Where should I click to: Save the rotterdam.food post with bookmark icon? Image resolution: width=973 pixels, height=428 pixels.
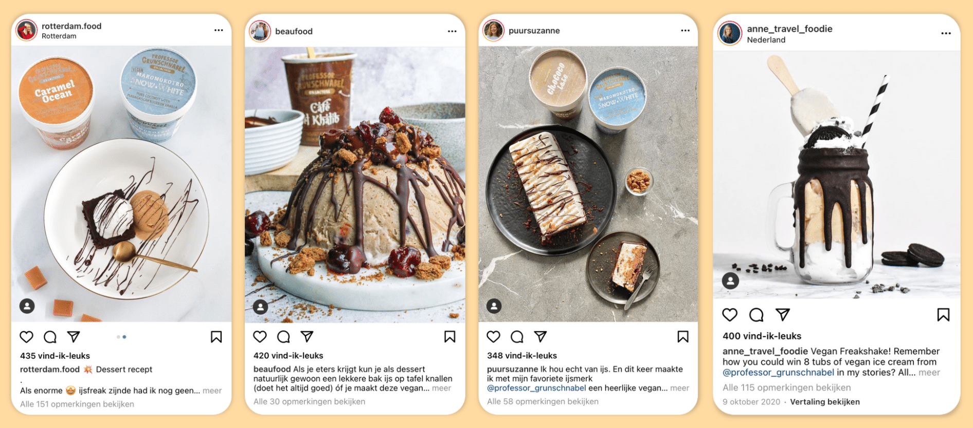pos(216,337)
